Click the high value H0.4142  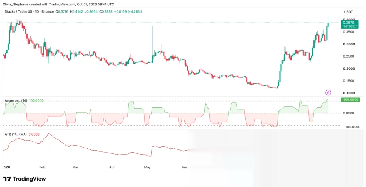coord(76,11)
